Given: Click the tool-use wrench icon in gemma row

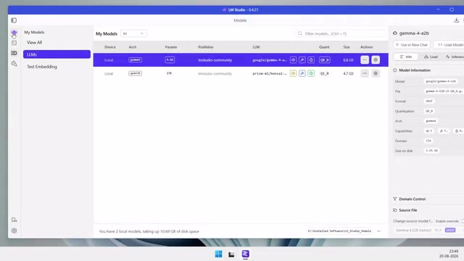Looking at the screenshot, I should click(302, 59).
